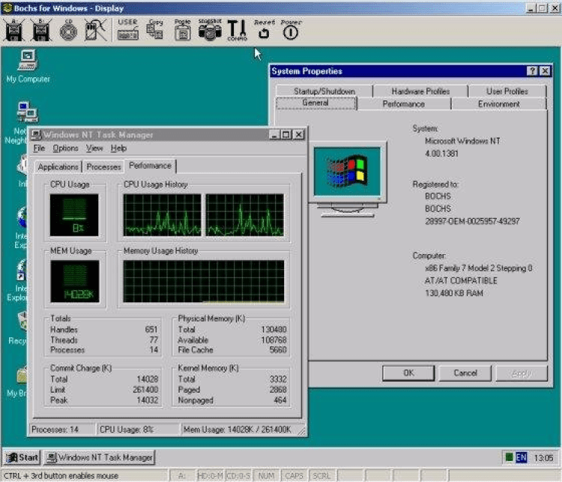This screenshot has width=562, height=482.
Task: Click OK in System Properties
Action: click(x=408, y=373)
